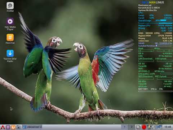The height and width of the screenshot is (130, 173).
Task: Click the network monitor tray icon
Action: [x=159, y=127]
